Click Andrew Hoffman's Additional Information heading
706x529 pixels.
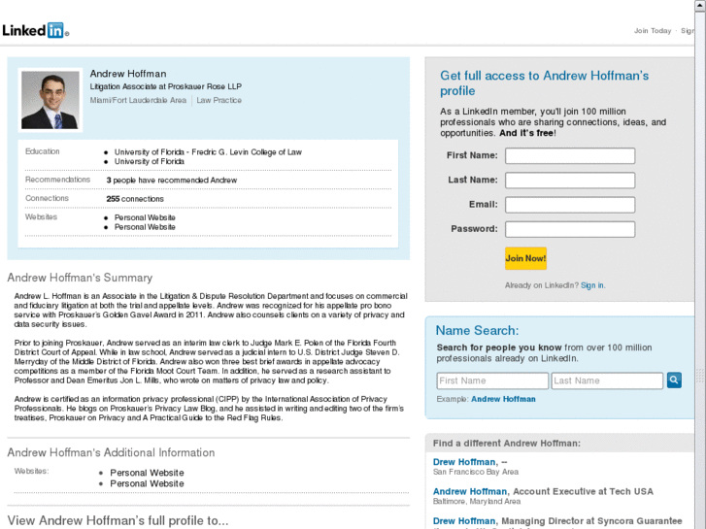click(111, 452)
